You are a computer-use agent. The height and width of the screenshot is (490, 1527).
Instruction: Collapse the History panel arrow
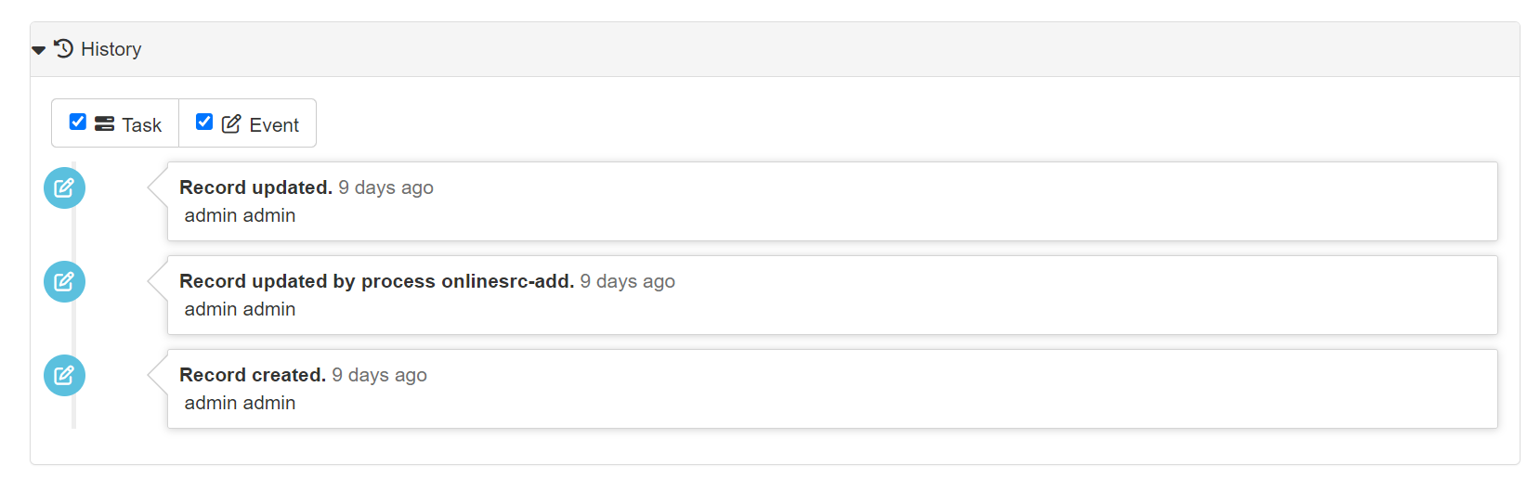[x=38, y=50]
